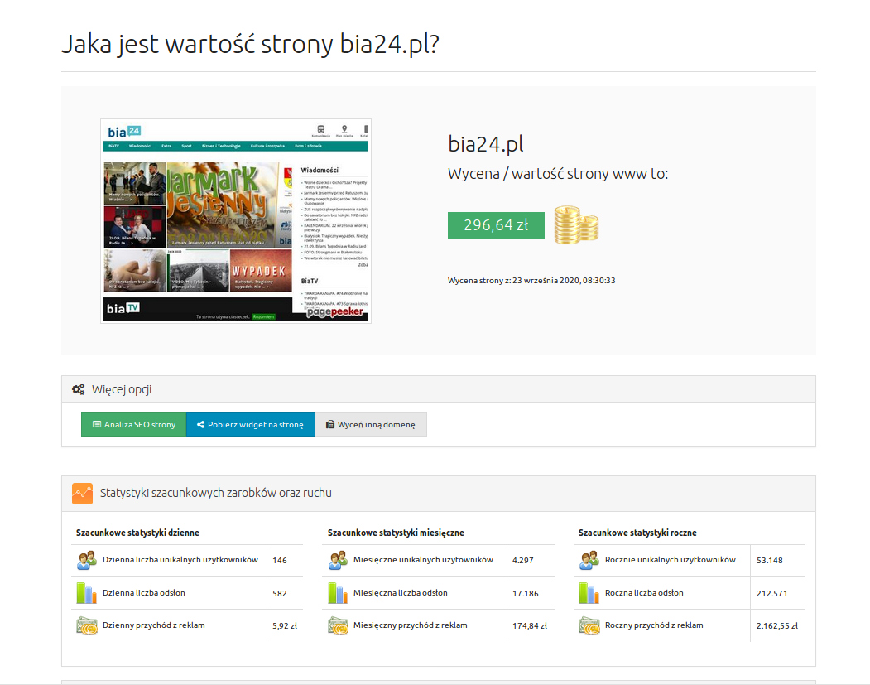Screen dimensions: 870x685
Task: Click Pobierz widget na stronę button
Action: click(250, 425)
